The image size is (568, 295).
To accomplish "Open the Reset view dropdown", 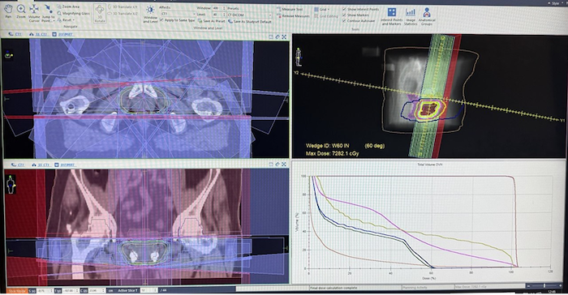I will pyautogui.click(x=66, y=20).
